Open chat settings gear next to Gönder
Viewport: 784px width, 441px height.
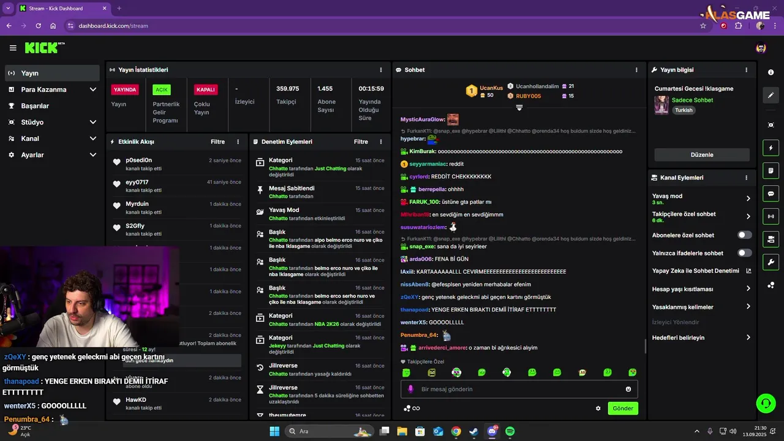(x=598, y=409)
